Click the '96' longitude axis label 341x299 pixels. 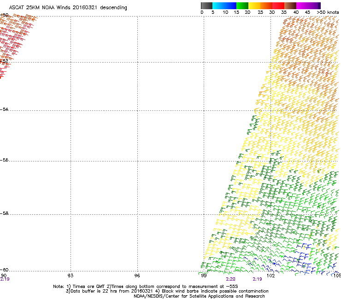coord(137,276)
